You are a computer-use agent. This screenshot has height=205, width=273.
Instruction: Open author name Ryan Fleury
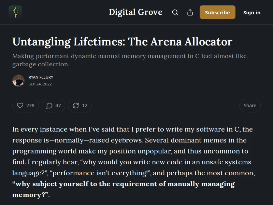[41, 77]
